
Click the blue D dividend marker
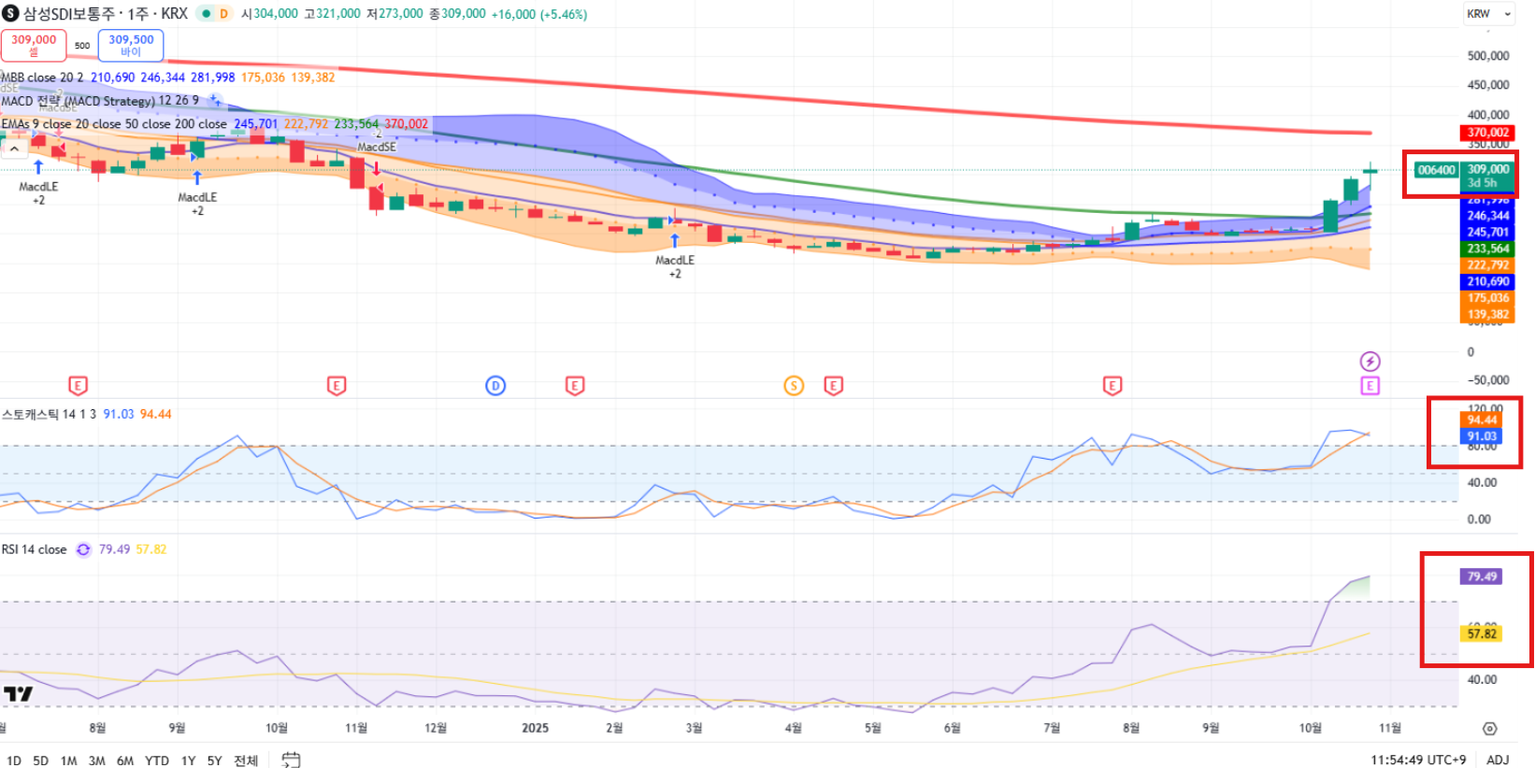tap(495, 385)
